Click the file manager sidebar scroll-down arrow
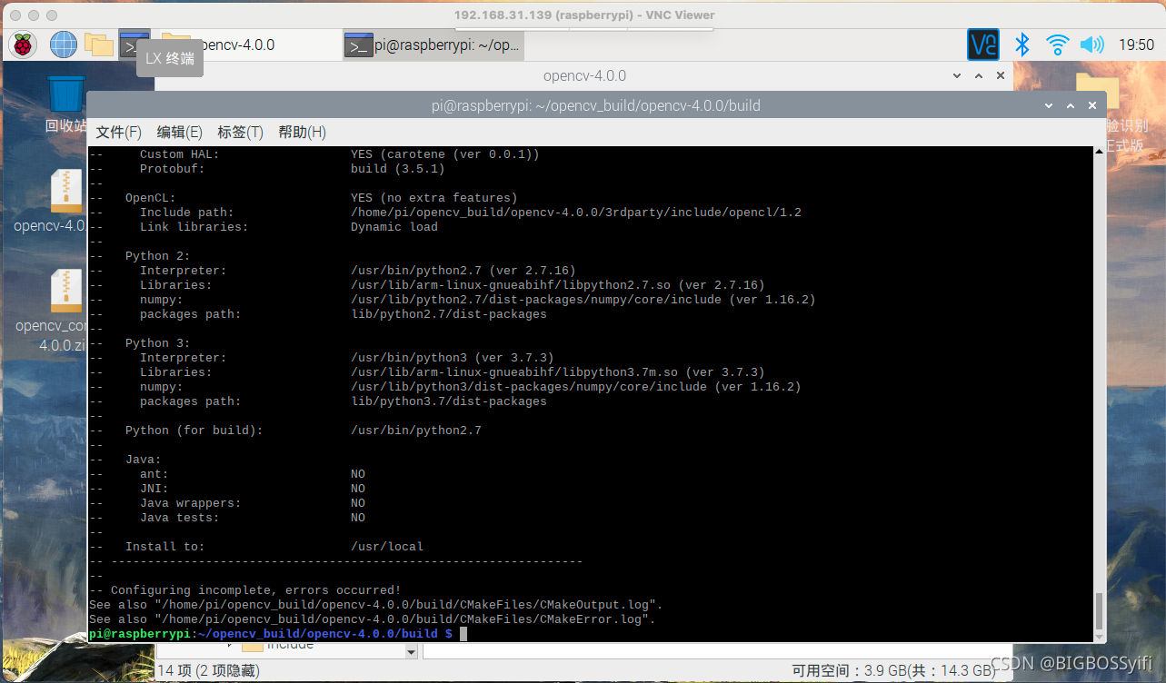The height and width of the screenshot is (683, 1166). point(412,651)
